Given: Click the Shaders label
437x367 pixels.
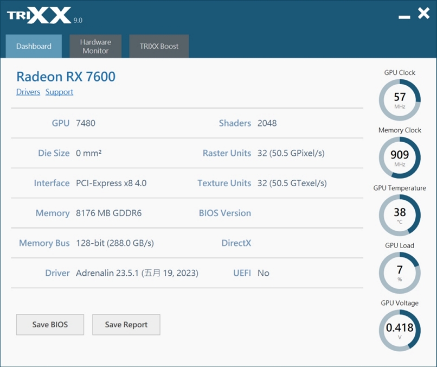Looking at the screenshot, I should click(235, 123).
